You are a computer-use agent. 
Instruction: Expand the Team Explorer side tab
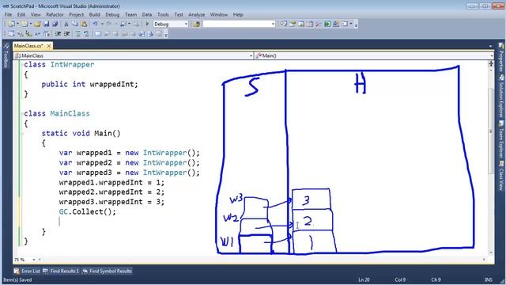pyautogui.click(x=501, y=139)
